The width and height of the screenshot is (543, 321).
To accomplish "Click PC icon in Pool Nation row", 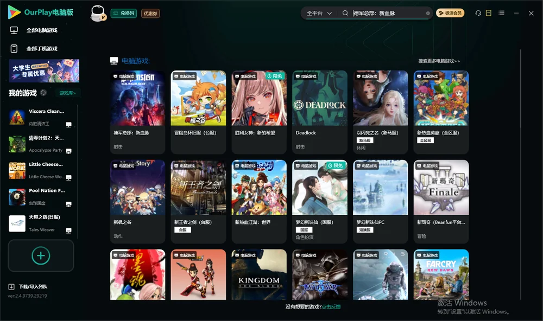I will pyautogui.click(x=68, y=204).
